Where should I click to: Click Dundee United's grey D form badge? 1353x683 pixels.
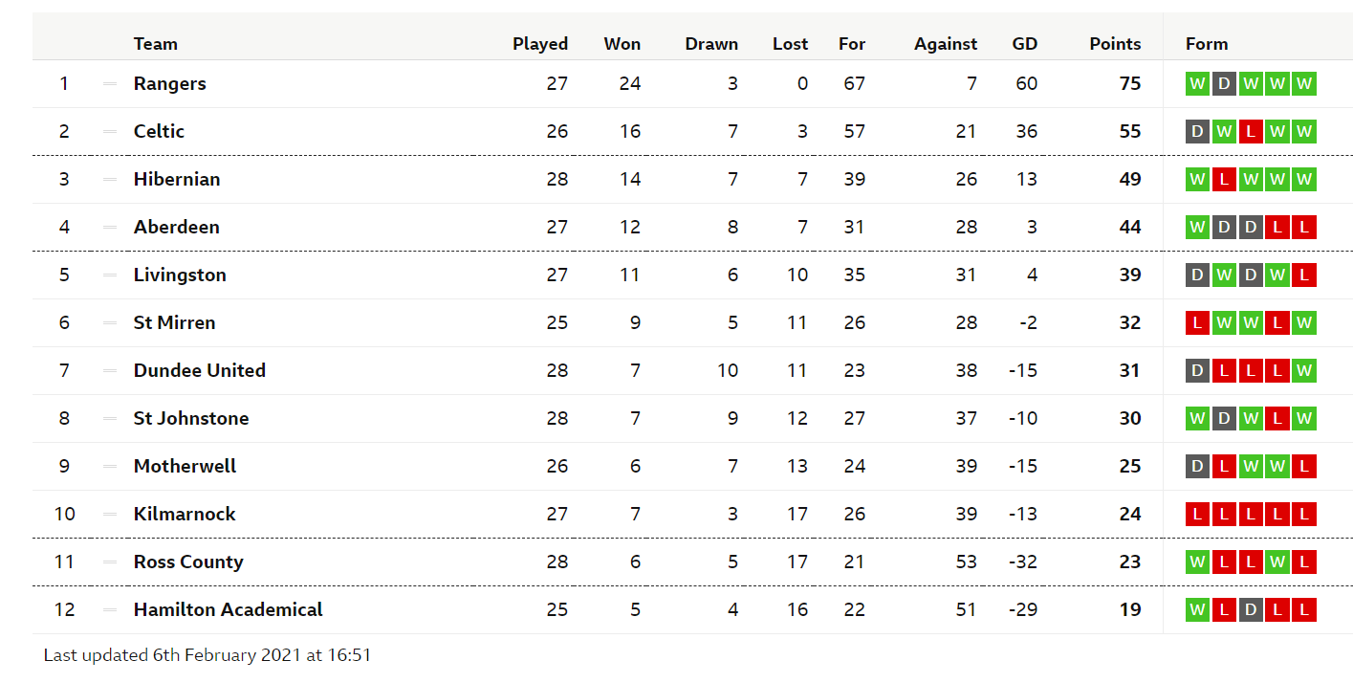(x=1197, y=370)
